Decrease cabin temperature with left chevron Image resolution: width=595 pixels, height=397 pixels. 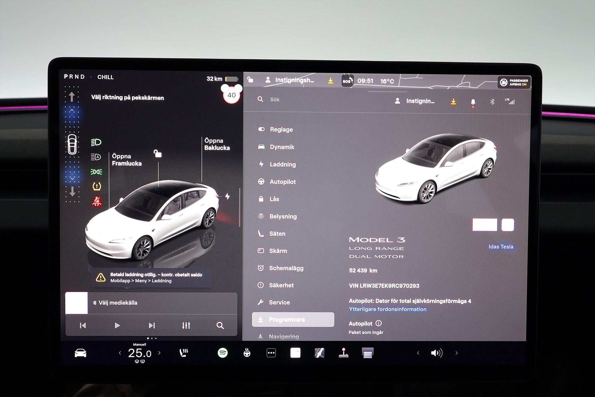(x=120, y=353)
